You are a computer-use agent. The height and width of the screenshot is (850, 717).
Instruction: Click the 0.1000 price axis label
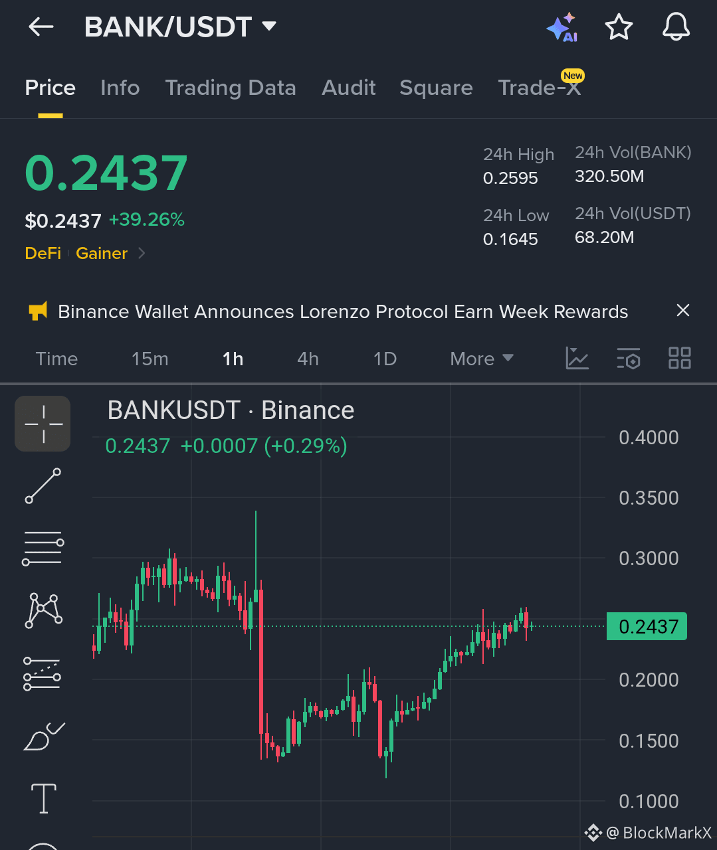(649, 802)
